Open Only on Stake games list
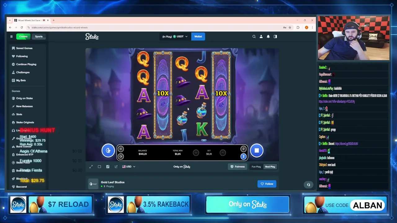The height and width of the screenshot is (223, 397). click(24, 98)
